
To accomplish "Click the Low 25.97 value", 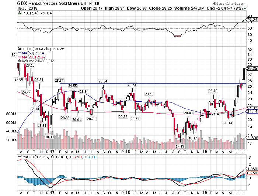I will pyautogui.click(x=137, y=8).
